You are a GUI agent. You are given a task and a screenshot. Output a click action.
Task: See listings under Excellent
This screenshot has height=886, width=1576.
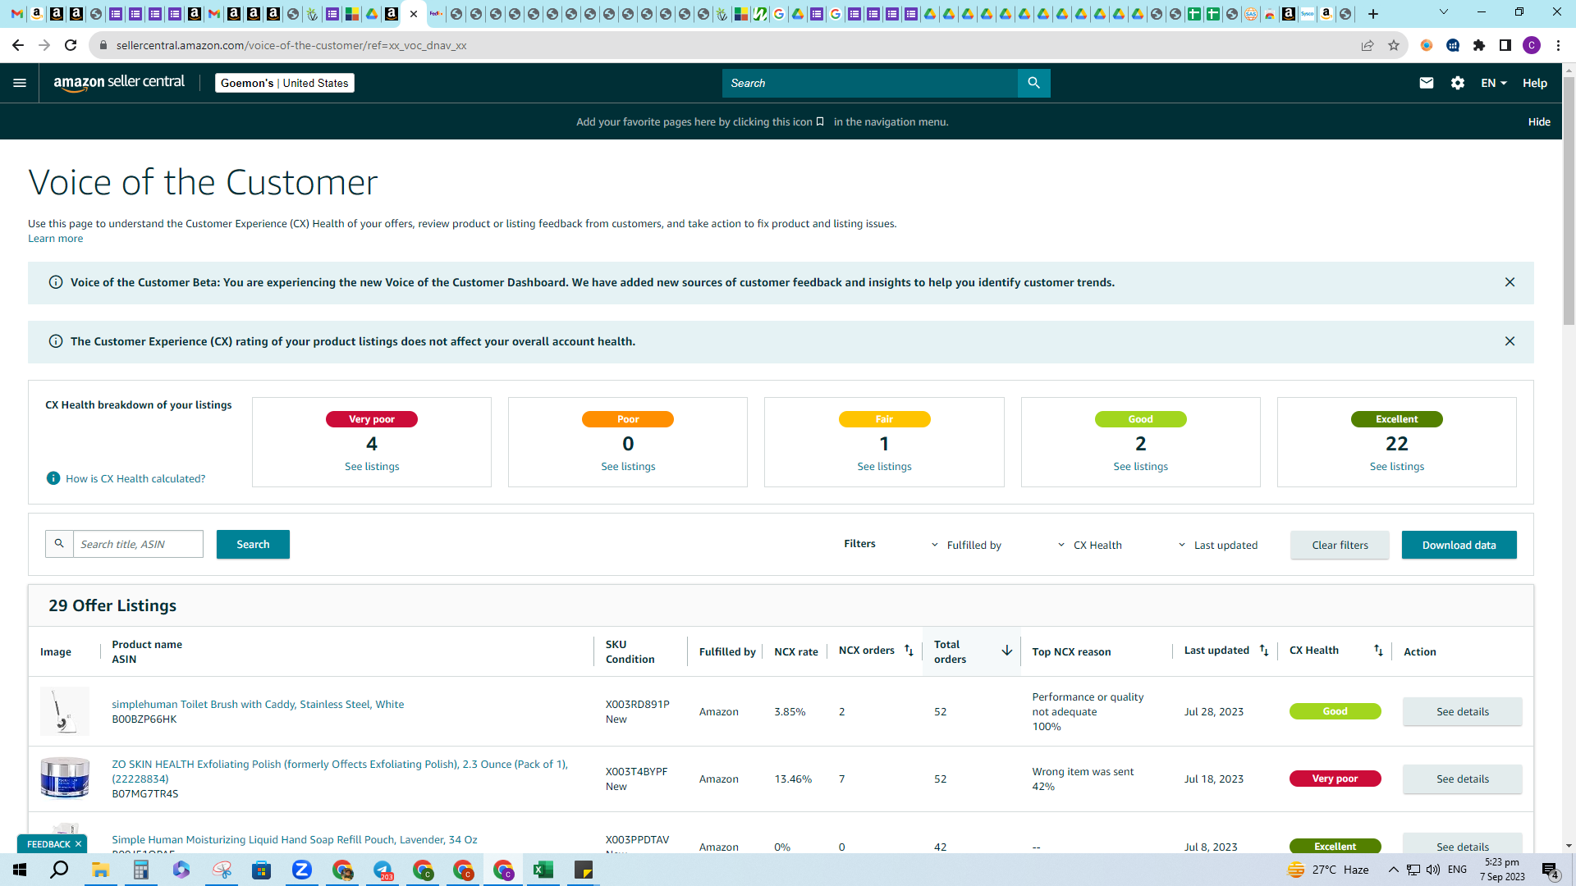tap(1396, 466)
